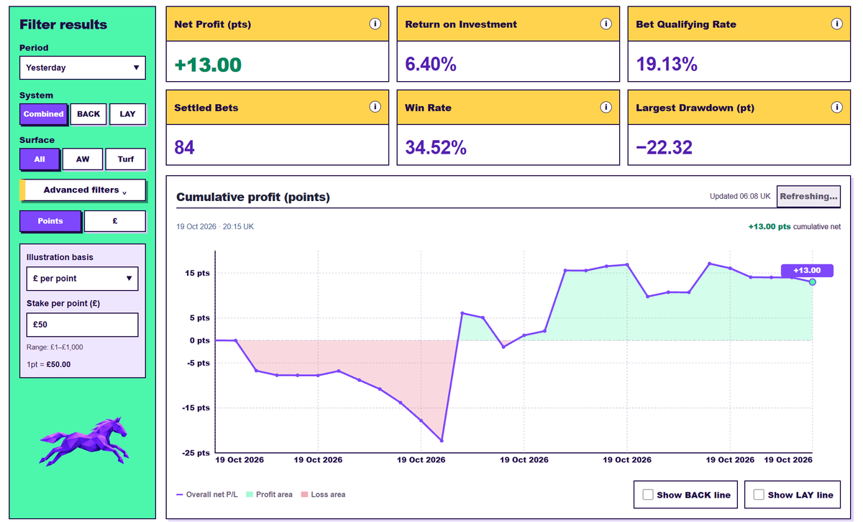Open the Largest Drawdown info icon
Viewport: 863px width, 522px height.
[836, 107]
